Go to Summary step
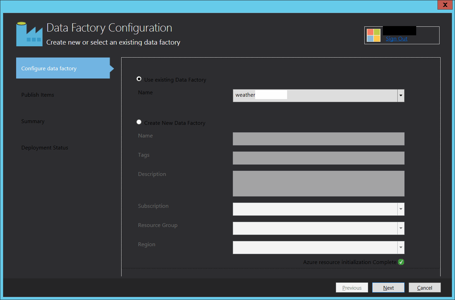Screen dimensions: 455x300 point(33,121)
